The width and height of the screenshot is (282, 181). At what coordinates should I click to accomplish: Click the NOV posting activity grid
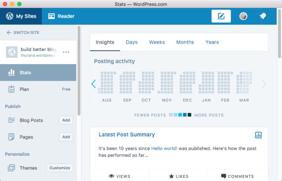(x=167, y=82)
